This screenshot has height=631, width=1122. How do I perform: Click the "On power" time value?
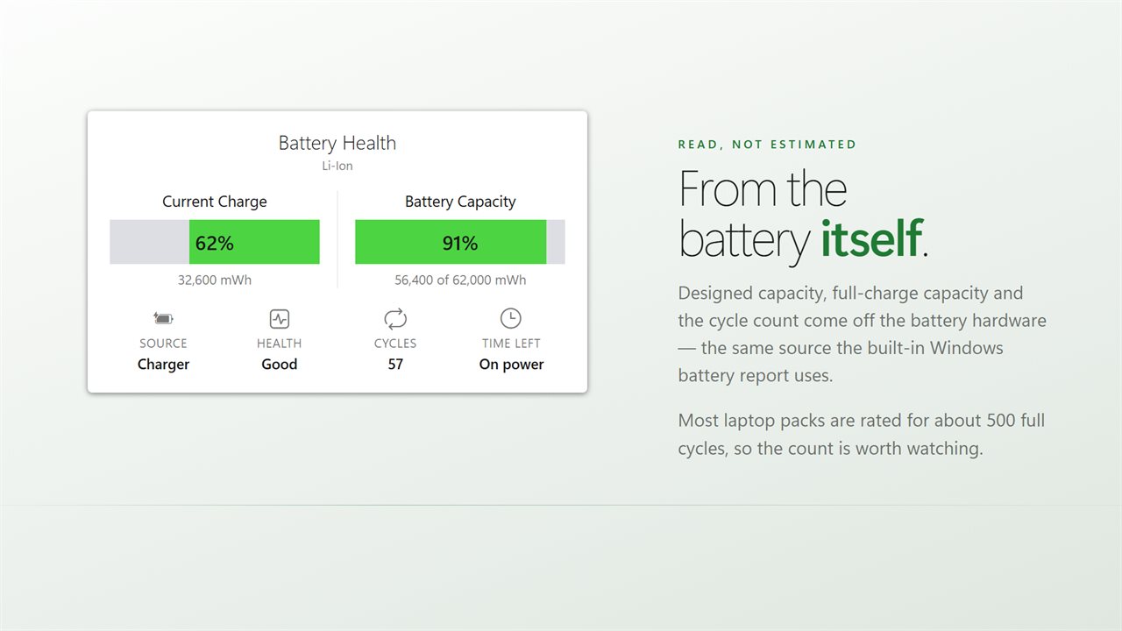pyautogui.click(x=511, y=365)
